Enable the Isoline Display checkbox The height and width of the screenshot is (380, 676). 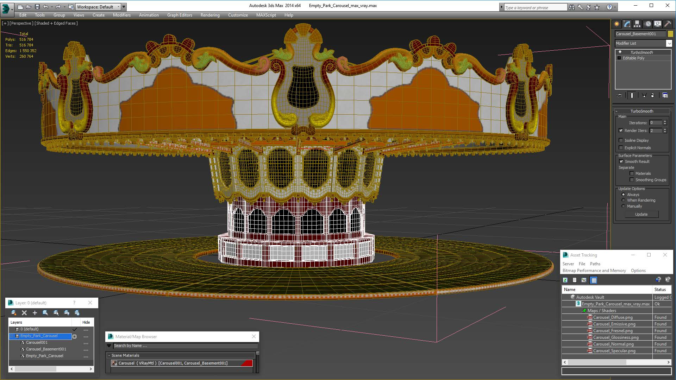click(621, 140)
